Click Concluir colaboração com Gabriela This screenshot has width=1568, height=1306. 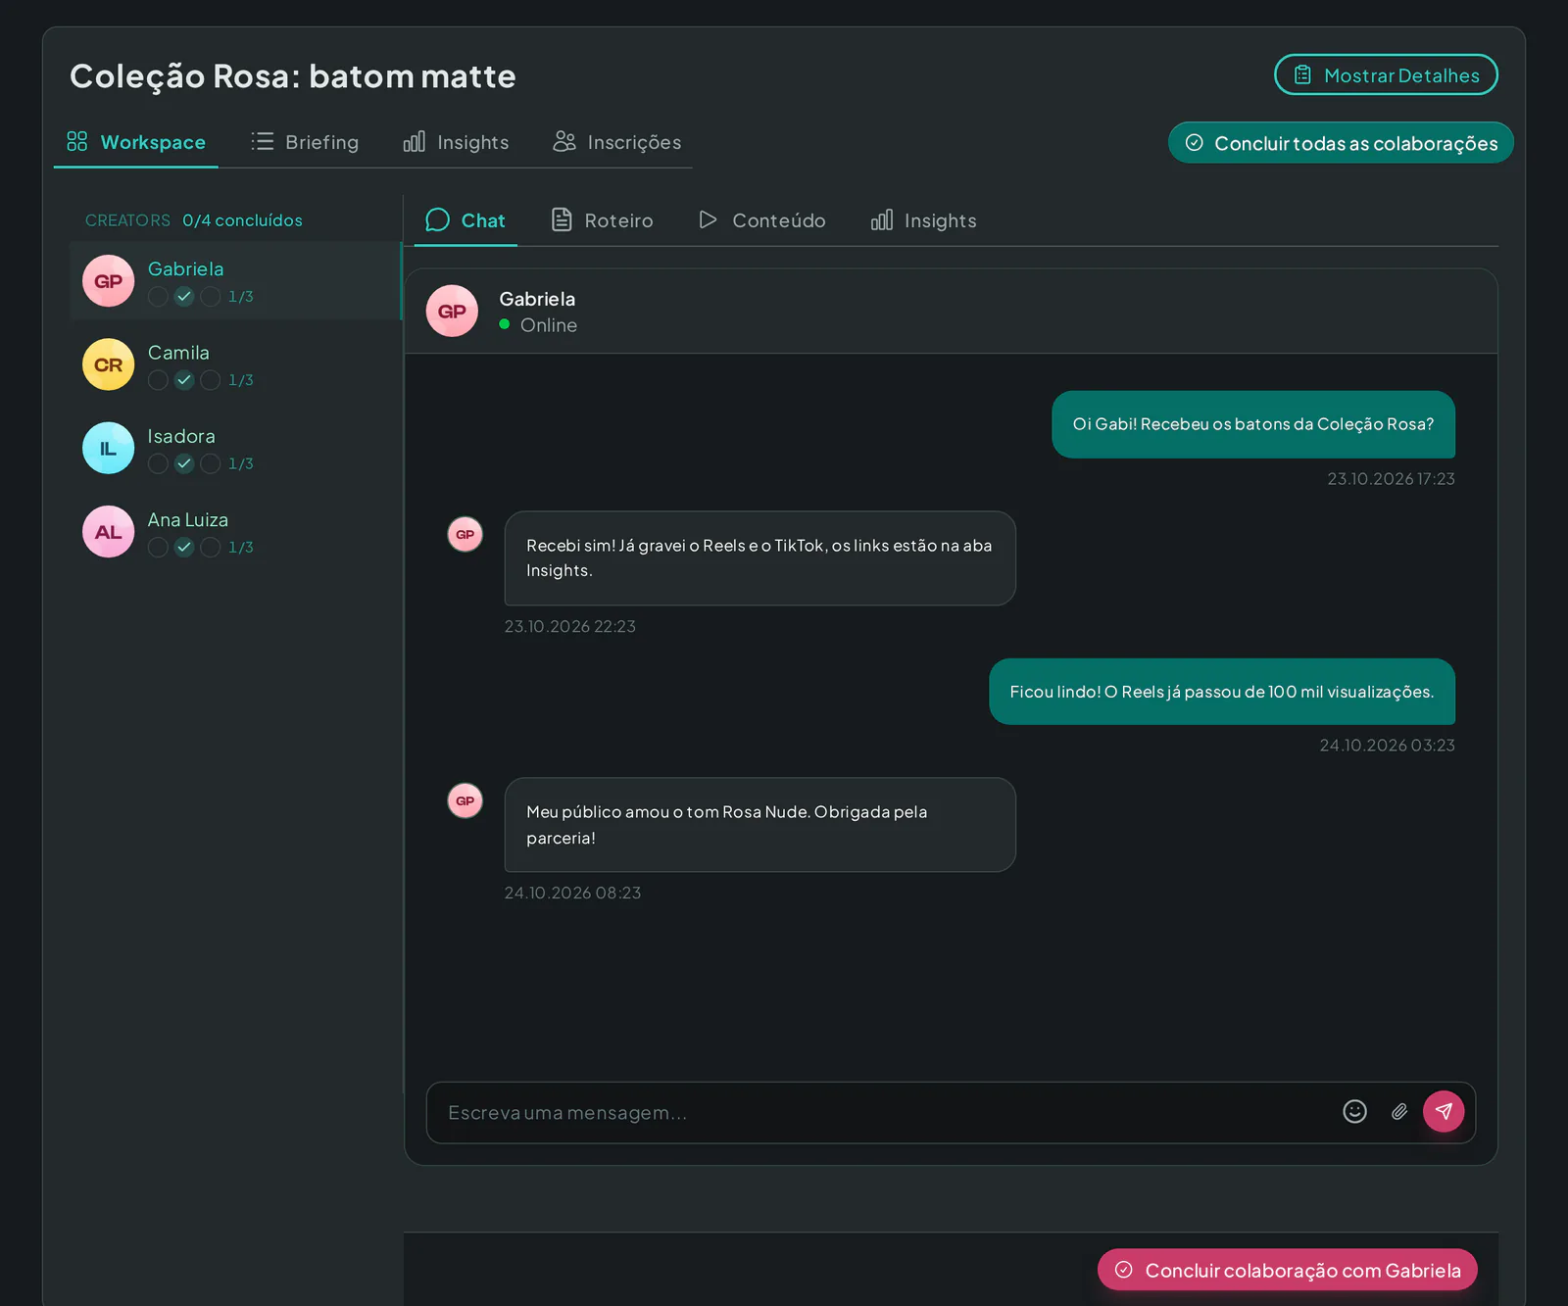1288,1270
